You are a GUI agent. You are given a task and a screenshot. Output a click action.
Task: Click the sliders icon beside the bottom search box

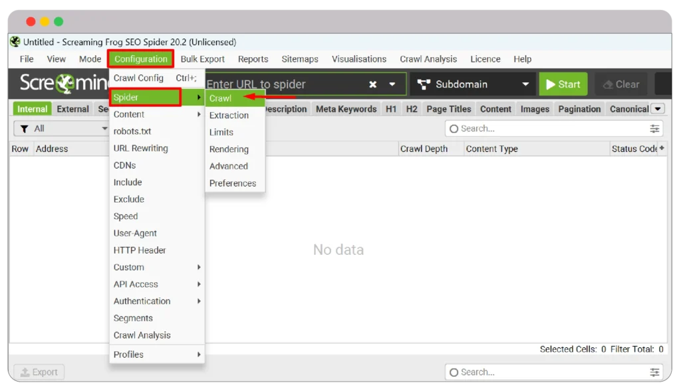[654, 372]
